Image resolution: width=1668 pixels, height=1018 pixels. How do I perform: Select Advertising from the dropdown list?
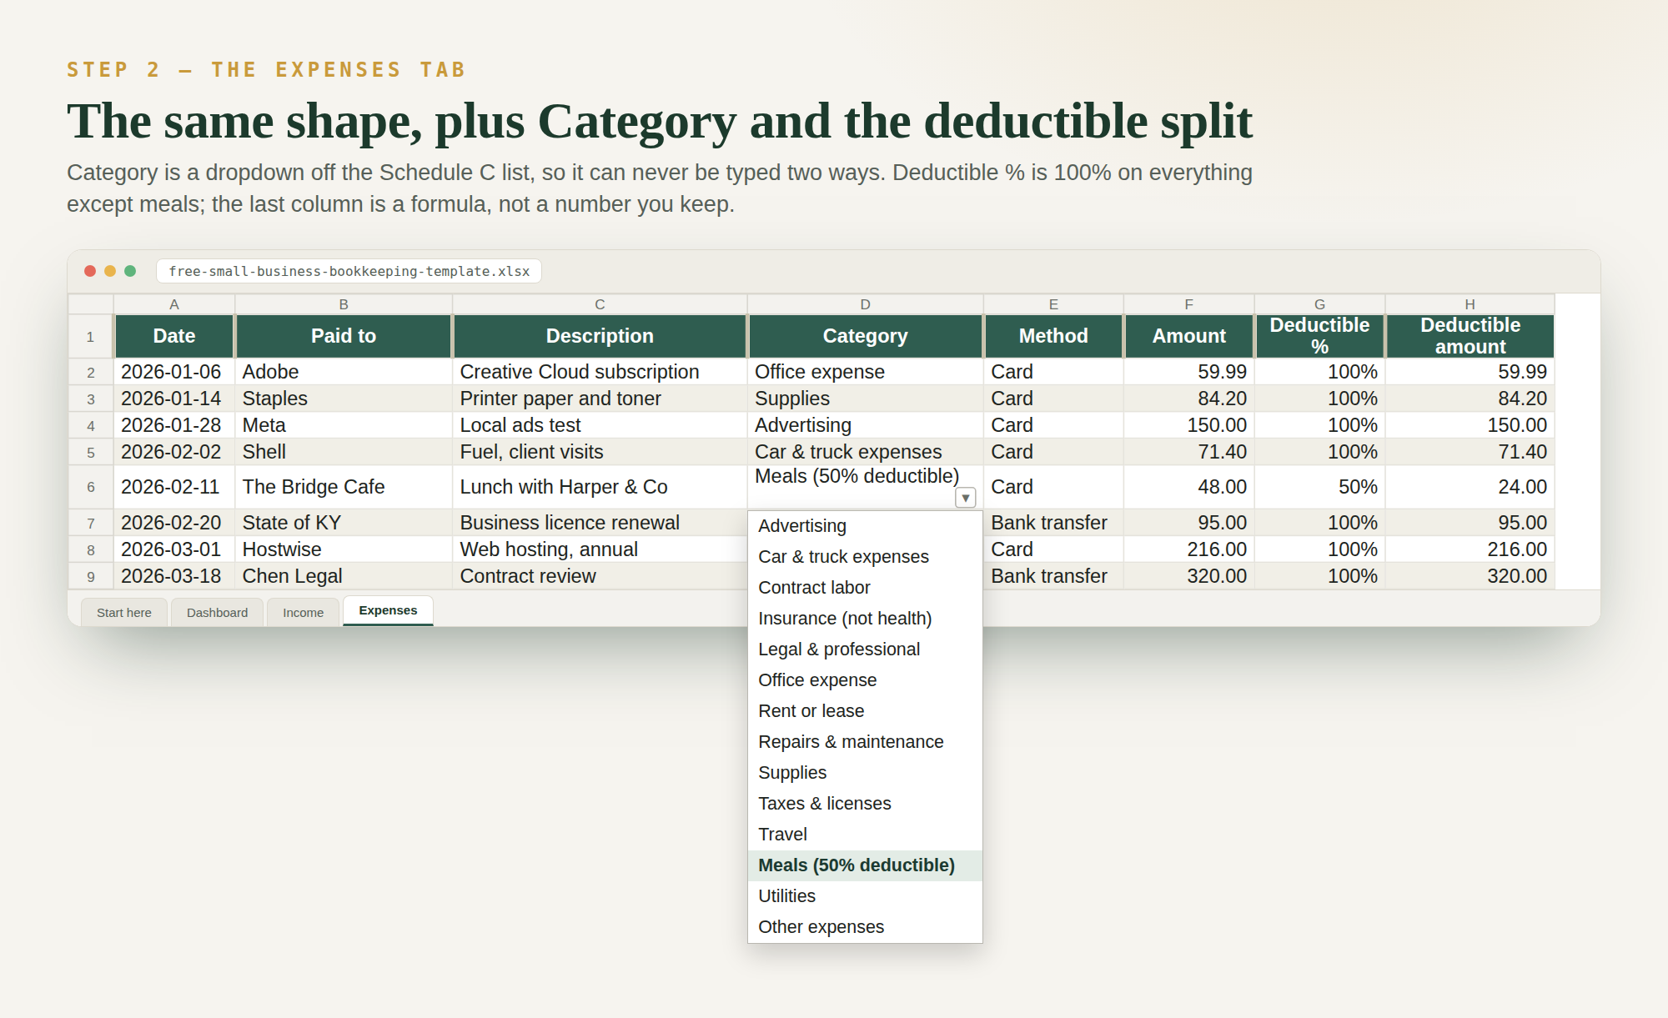pos(865,526)
